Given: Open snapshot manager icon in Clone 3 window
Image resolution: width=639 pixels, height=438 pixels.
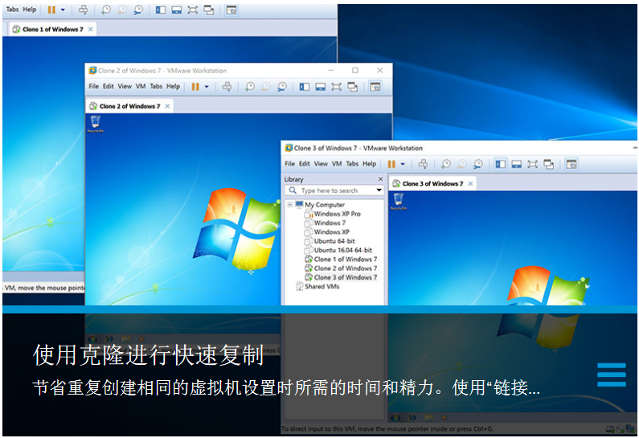Looking at the screenshot, I should [478, 164].
